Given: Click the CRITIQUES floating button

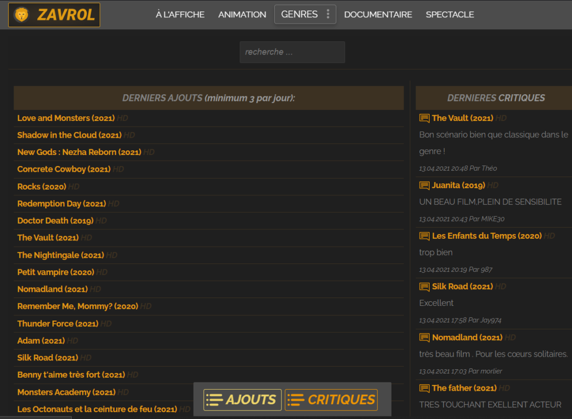Looking at the screenshot, I should [x=331, y=400].
